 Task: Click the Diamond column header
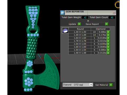pos(101,29)
